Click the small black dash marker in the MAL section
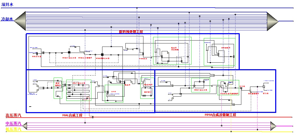The image size is (299, 135). 30,107
